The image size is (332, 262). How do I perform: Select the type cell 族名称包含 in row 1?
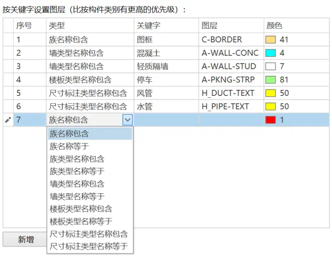click(x=90, y=40)
